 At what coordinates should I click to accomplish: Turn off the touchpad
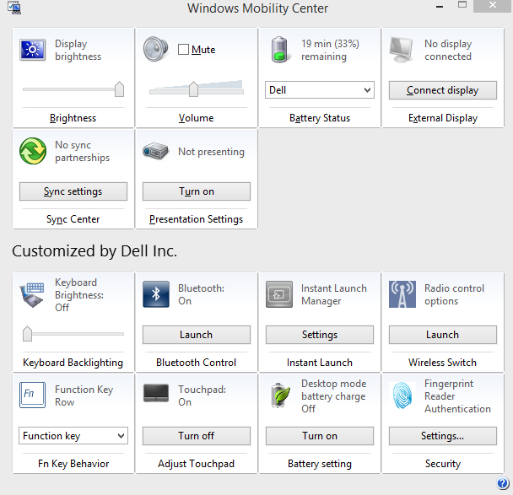pyautogui.click(x=197, y=436)
